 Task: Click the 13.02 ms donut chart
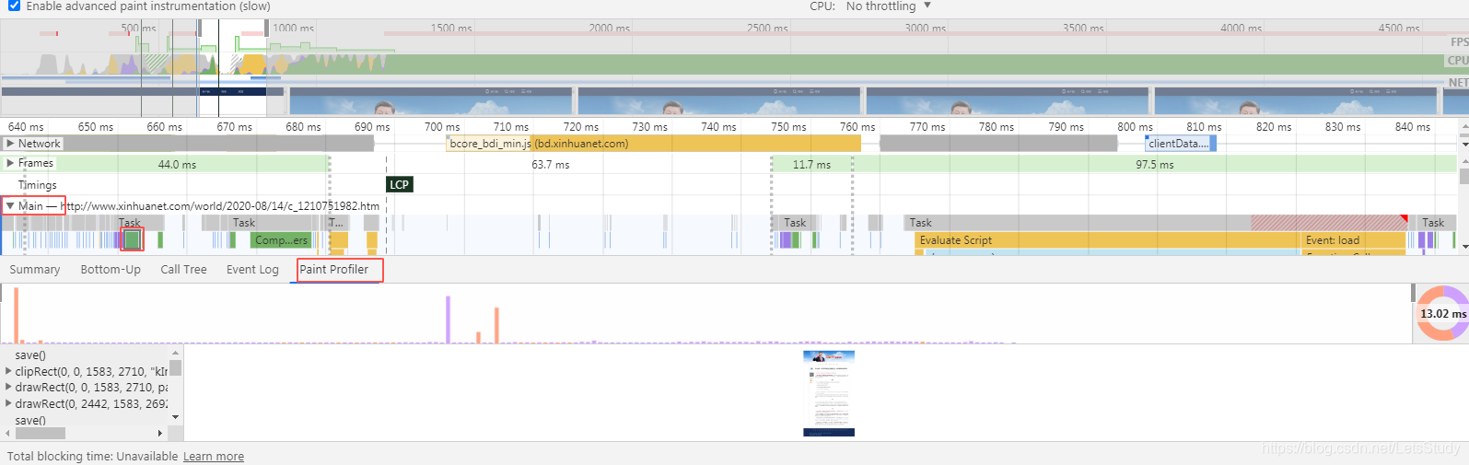(1441, 313)
